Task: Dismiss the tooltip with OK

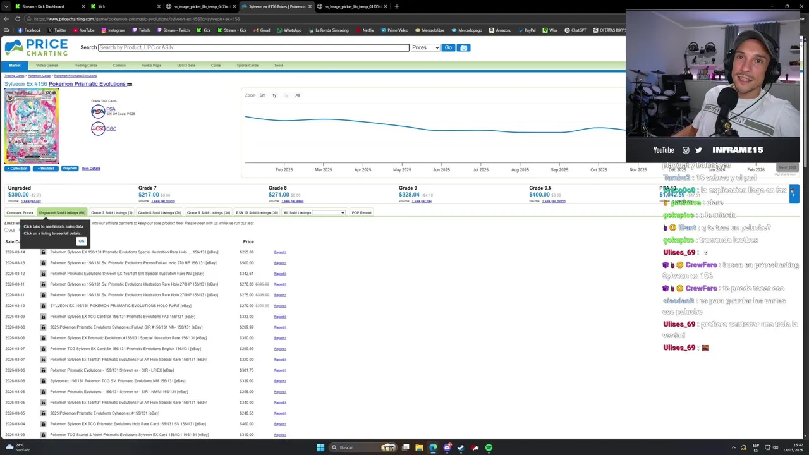Action: click(x=81, y=241)
